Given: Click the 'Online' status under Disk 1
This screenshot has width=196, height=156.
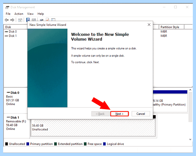Looking at the screenshot, I should click(10, 129).
